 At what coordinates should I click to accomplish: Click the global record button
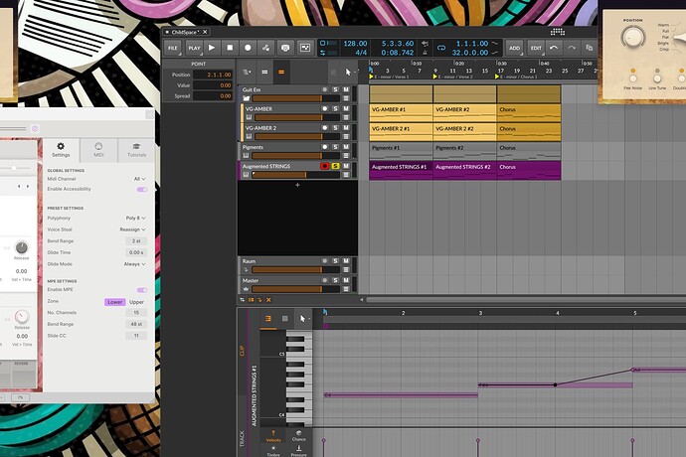pyautogui.click(x=248, y=48)
